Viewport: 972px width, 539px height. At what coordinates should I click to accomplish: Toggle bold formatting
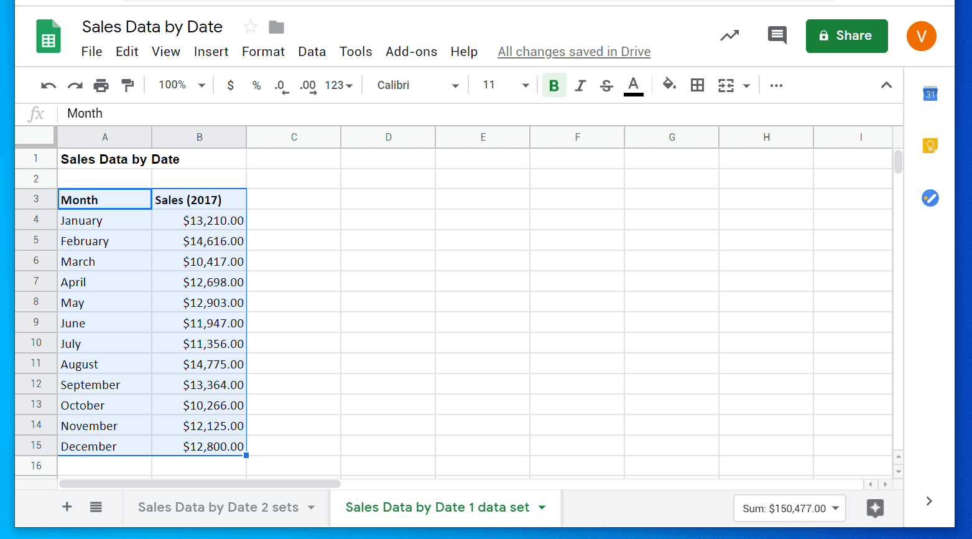(x=553, y=85)
